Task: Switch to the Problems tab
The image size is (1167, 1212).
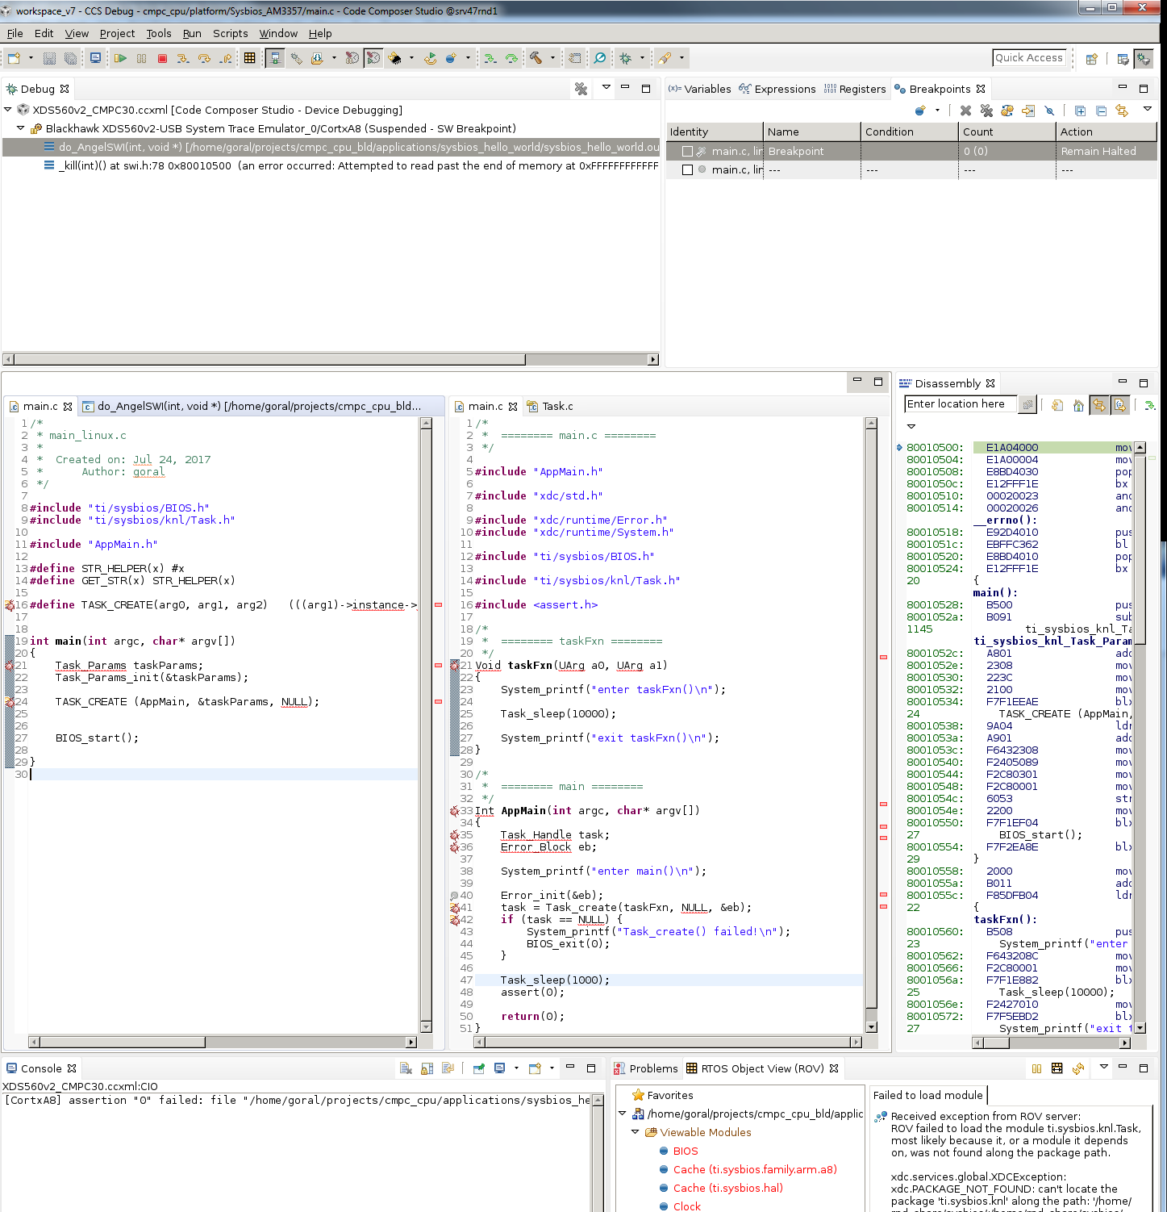Action: (x=646, y=1068)
